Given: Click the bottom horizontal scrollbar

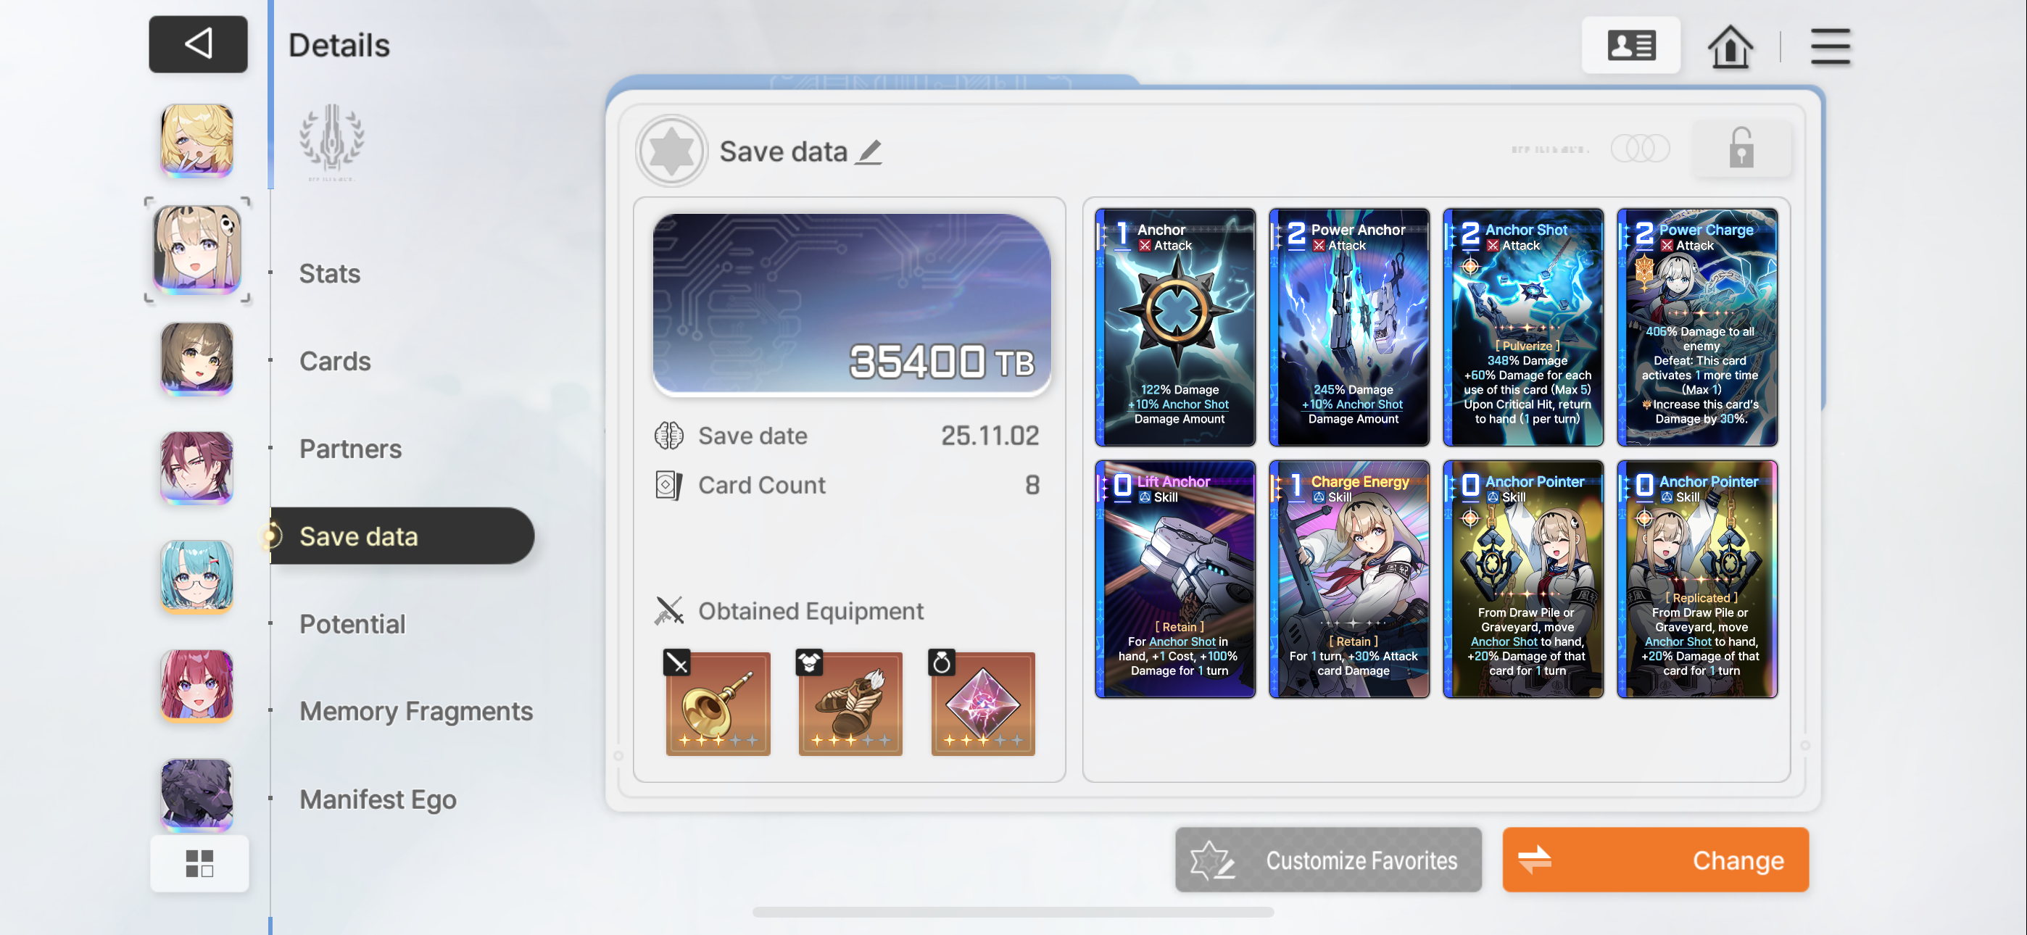Looking at the screenshot, I should click(1013, 913).
